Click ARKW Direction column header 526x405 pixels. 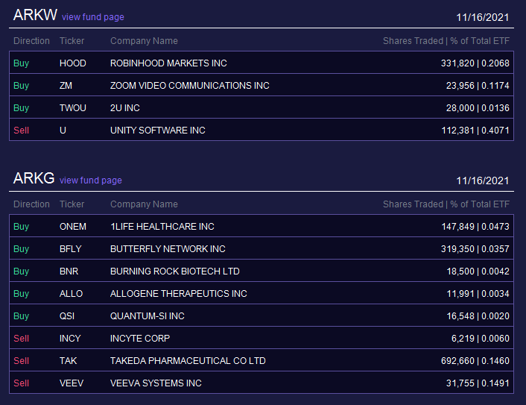[x=31, y=41]
